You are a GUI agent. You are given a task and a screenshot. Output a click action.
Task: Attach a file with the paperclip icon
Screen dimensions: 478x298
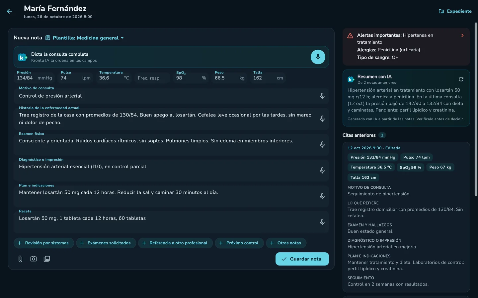(x=20, y=259)
